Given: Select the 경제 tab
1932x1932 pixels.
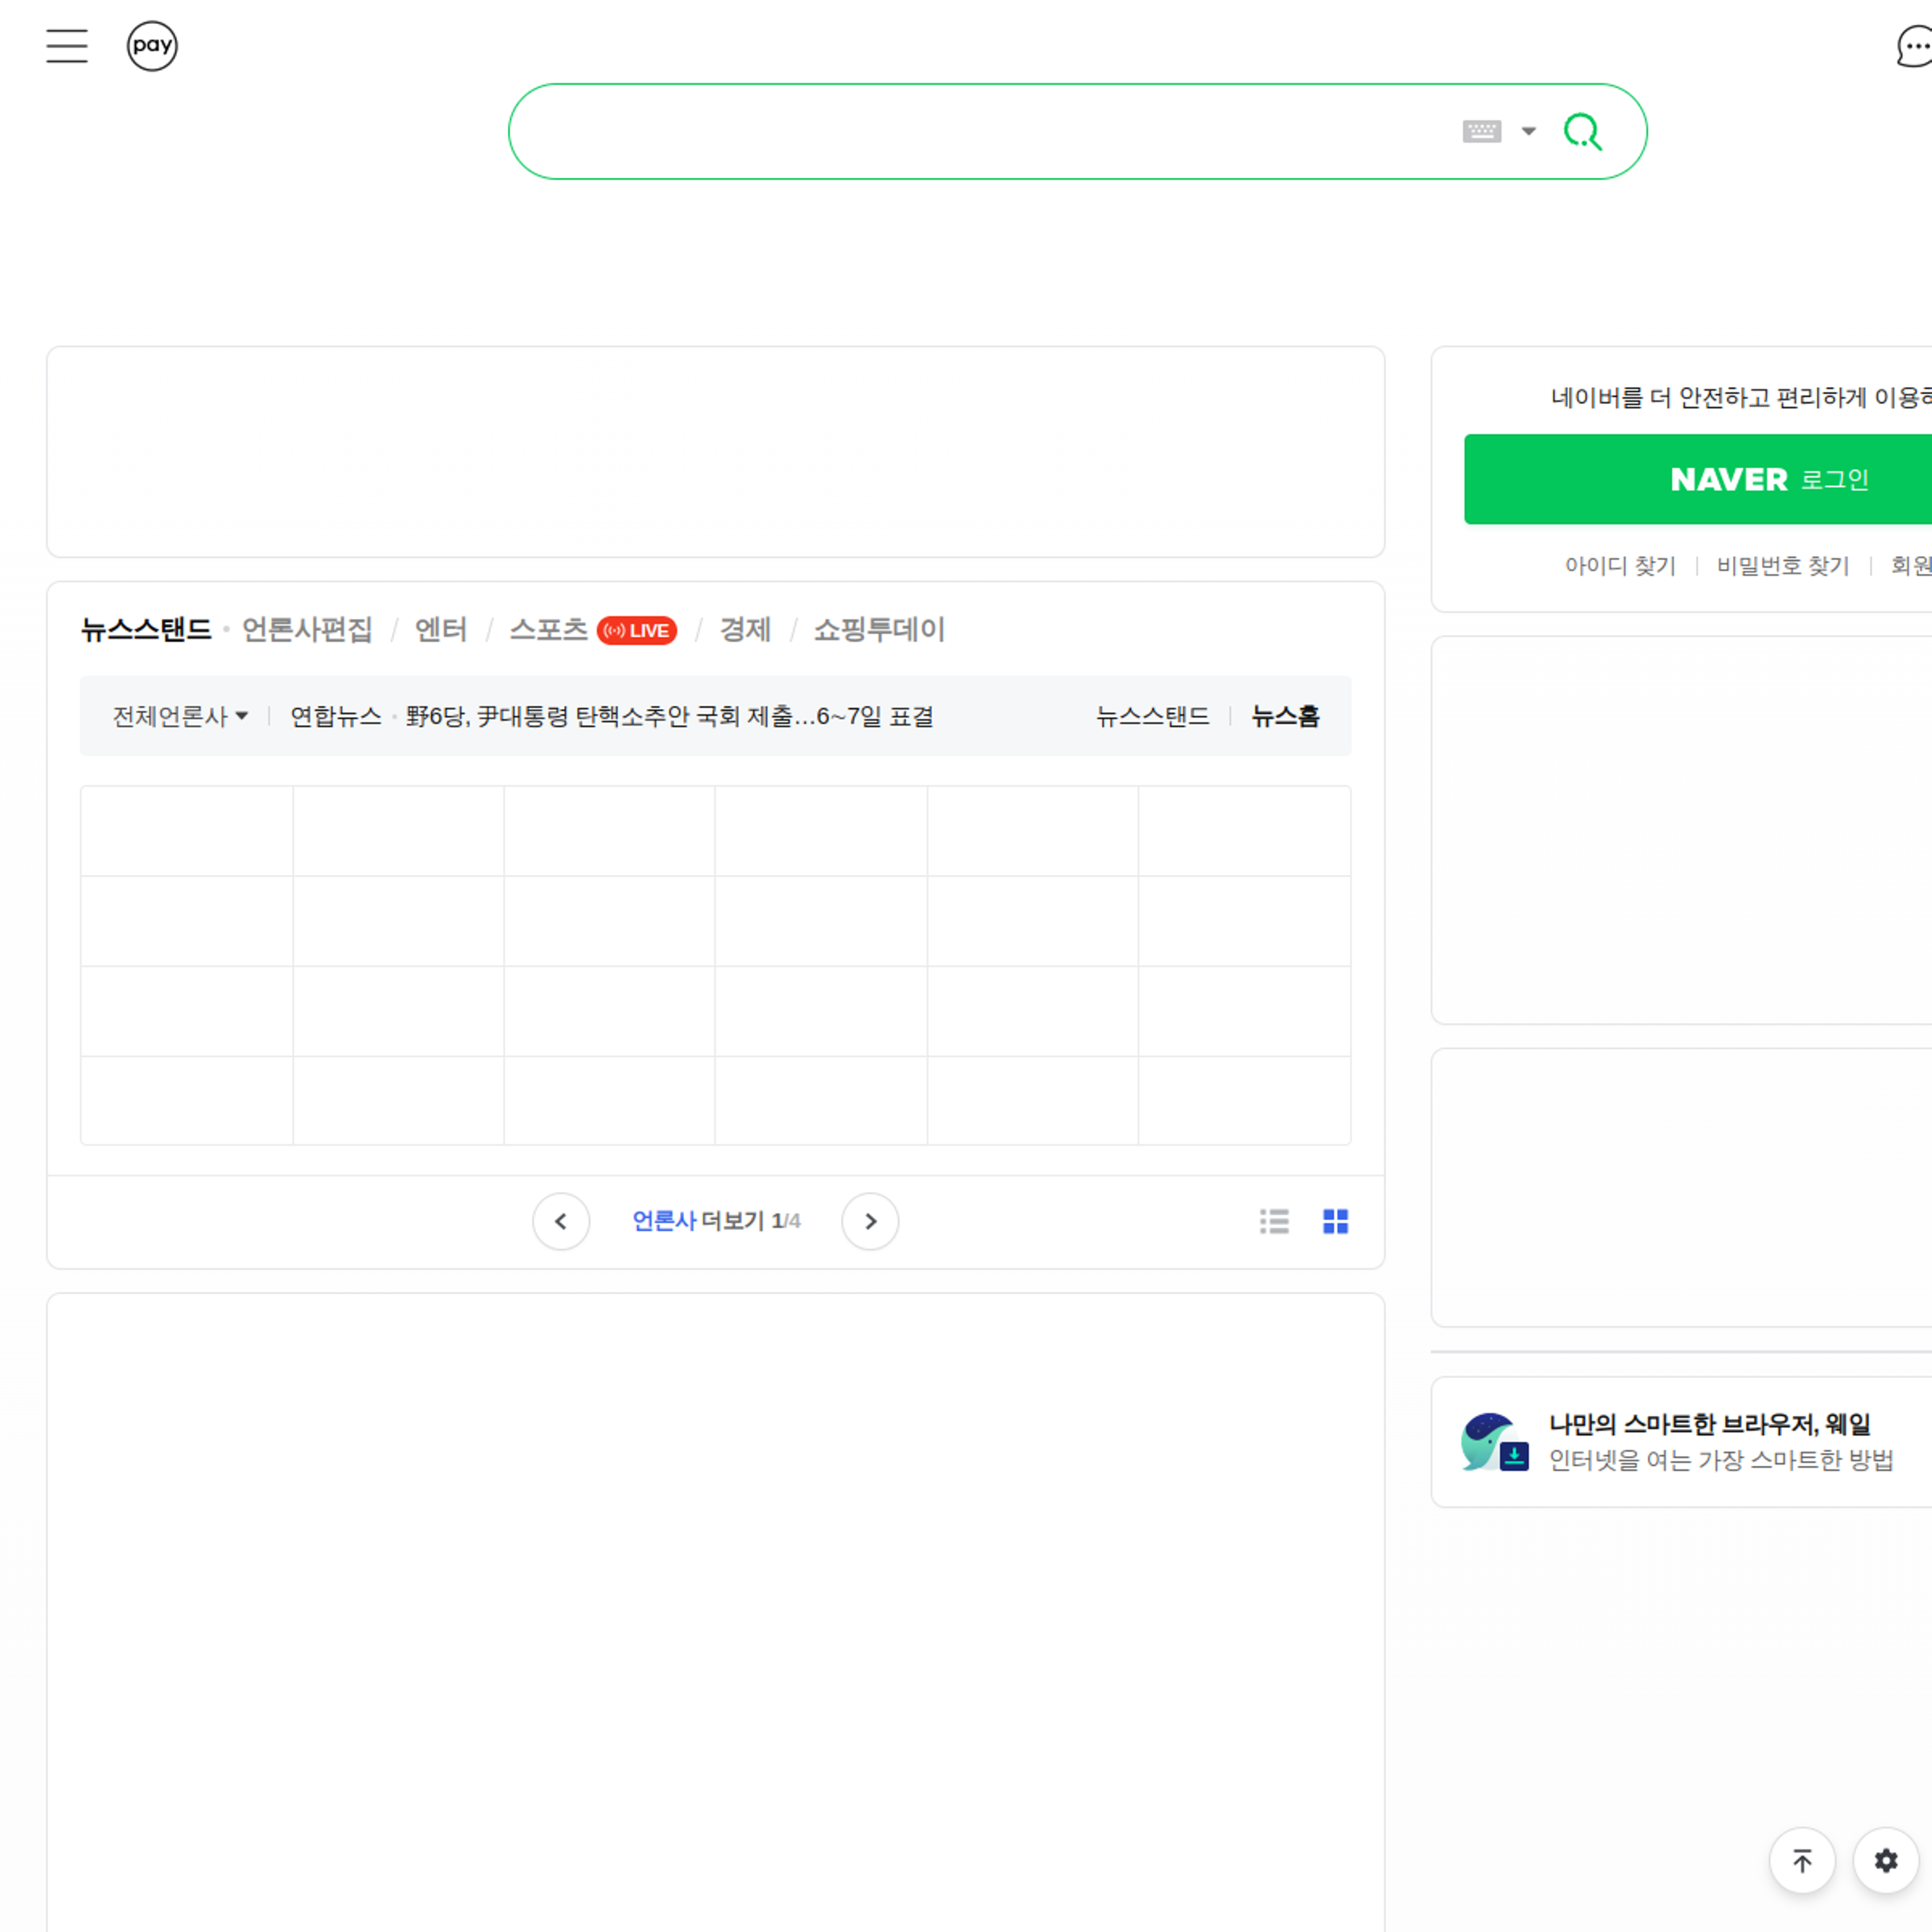Looking at the screenshot, I should (745, 629).
